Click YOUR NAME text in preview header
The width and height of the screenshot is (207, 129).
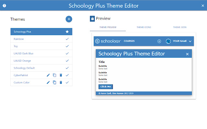[180, 41]
